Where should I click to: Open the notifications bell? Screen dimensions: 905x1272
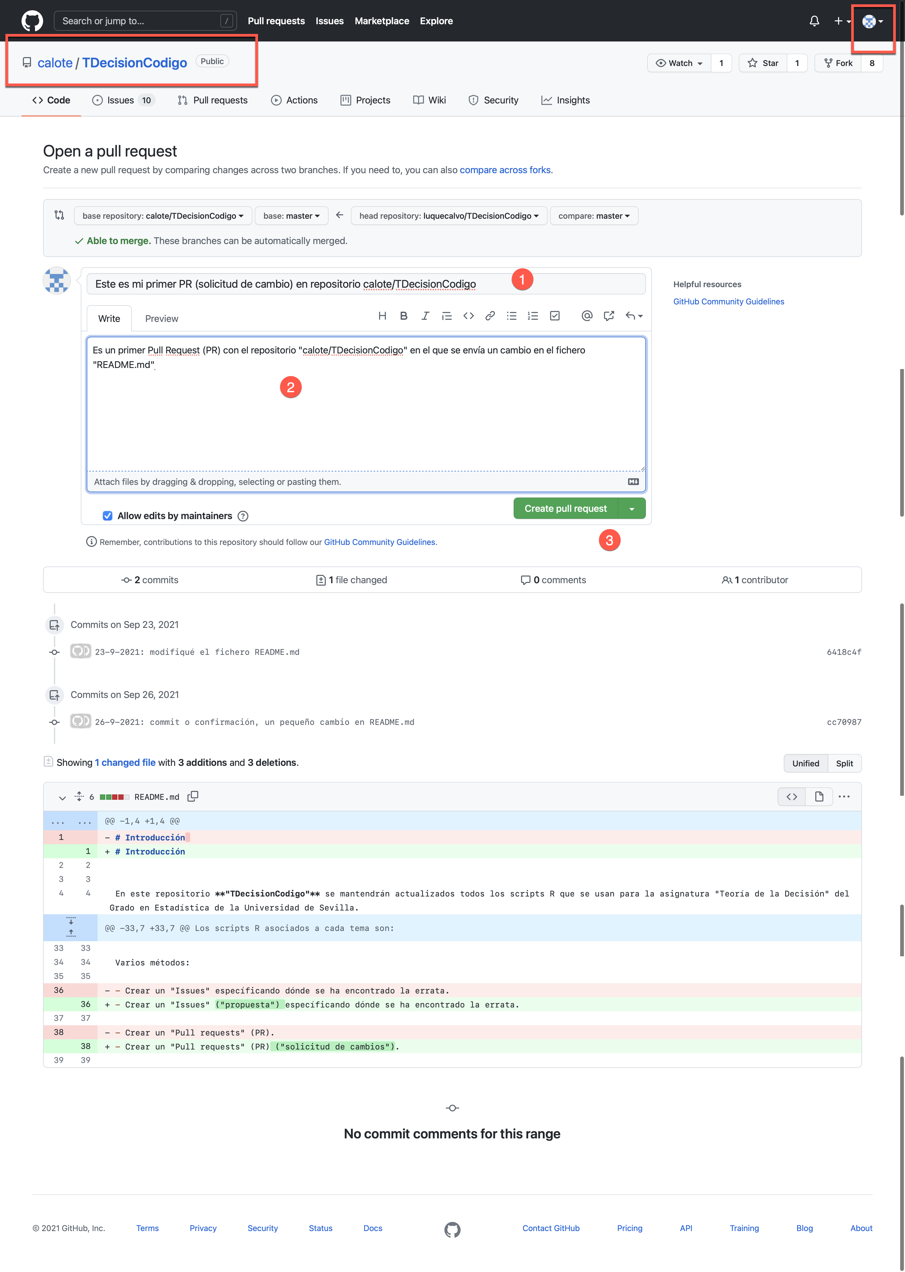pos(814,21)
